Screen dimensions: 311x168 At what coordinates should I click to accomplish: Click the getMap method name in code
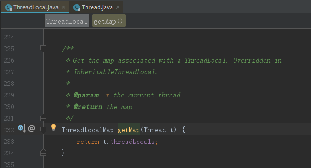129,130
